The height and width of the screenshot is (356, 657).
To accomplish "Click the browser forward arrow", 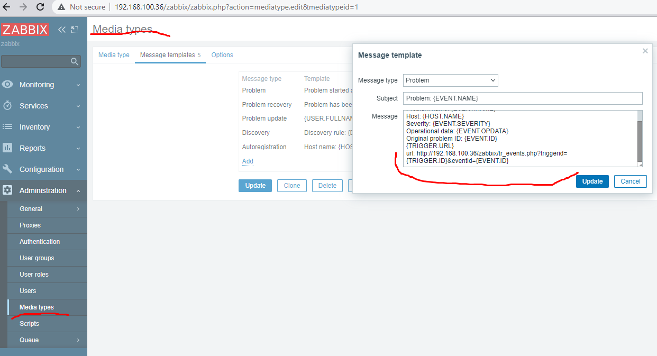I will [x=23, y=7].
